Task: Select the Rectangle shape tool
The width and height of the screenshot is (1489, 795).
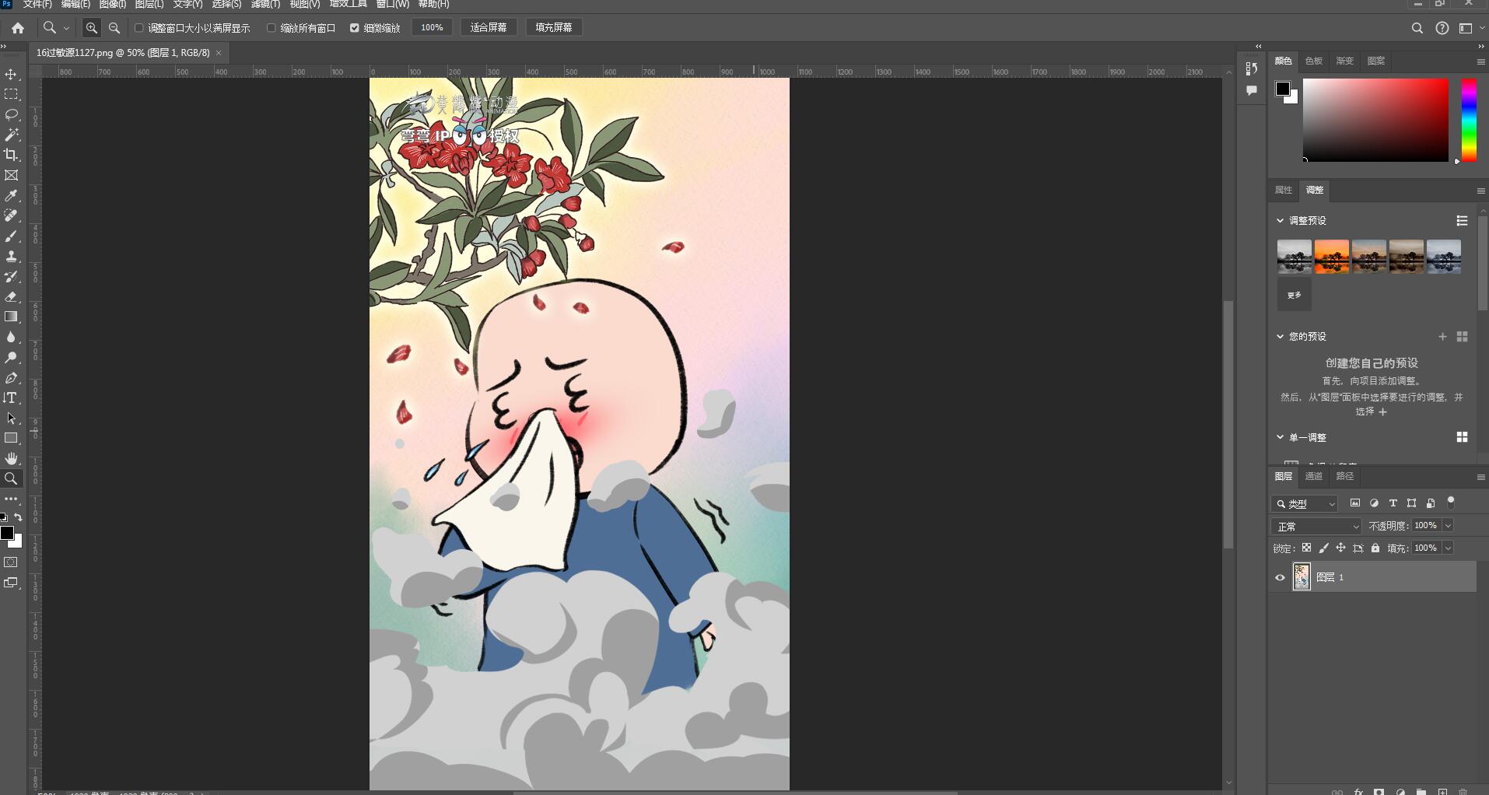Action: tap(11, 439)
